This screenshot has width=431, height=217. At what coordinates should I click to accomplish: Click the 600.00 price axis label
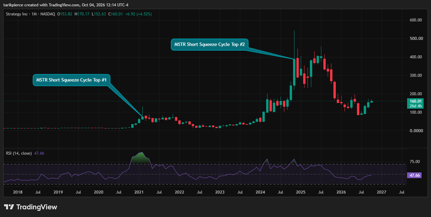click(x=416, y=20)
